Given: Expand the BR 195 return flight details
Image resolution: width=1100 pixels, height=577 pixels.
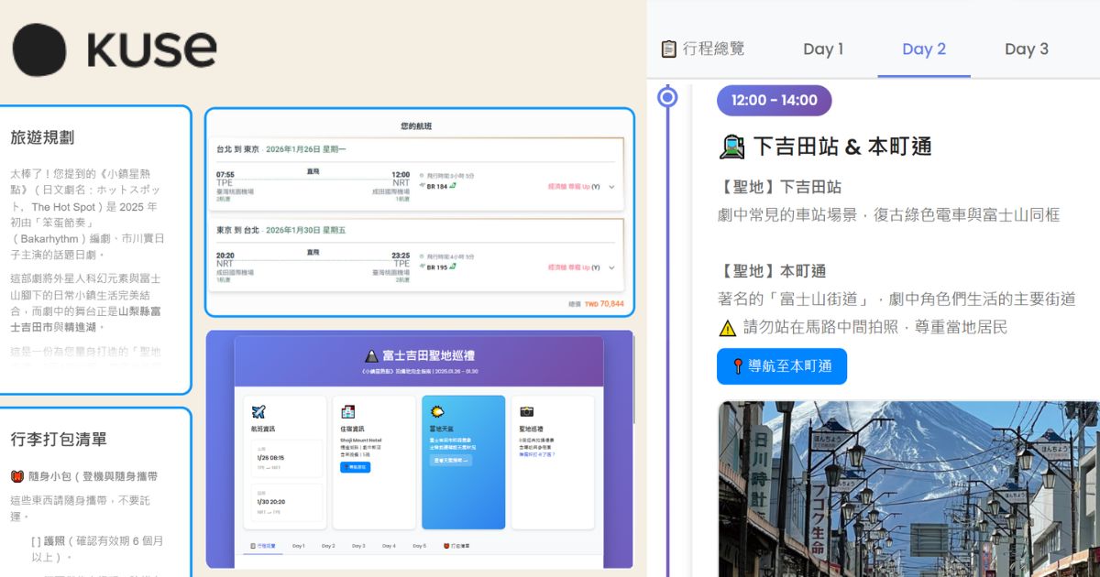Looking at the screenshot, I should pyautogui.click(x=612, y=267).
